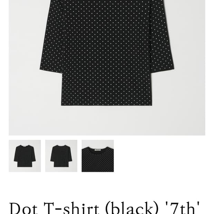The height and width of the screenshot is (214, 214).
Task: Click the white neck label in close-up thumbnail
Action: click(x=97, y=150)
